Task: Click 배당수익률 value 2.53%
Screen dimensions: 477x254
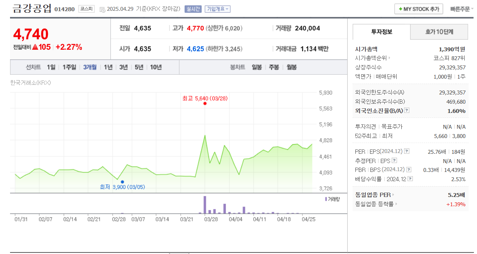Action: [x=458, y=179]
